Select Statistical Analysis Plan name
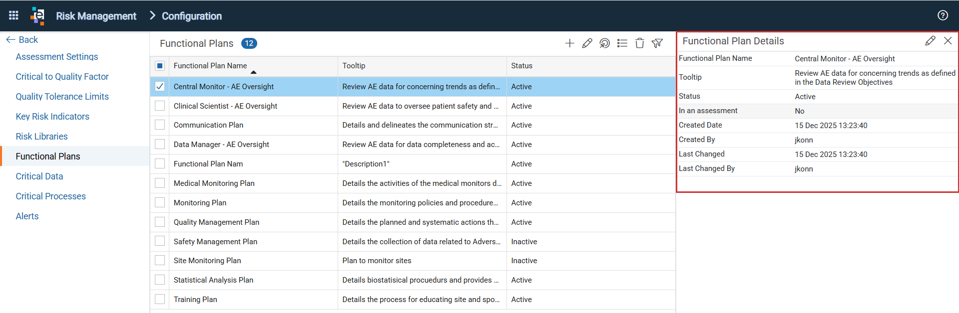 pos(213,280)
